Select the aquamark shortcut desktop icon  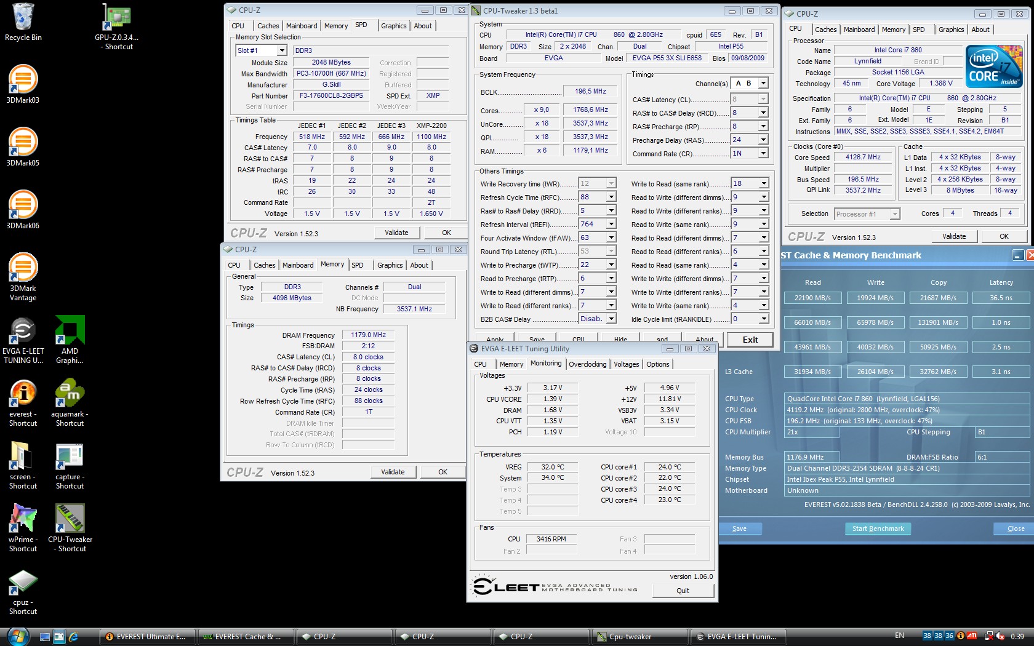(x=70, y=403)
